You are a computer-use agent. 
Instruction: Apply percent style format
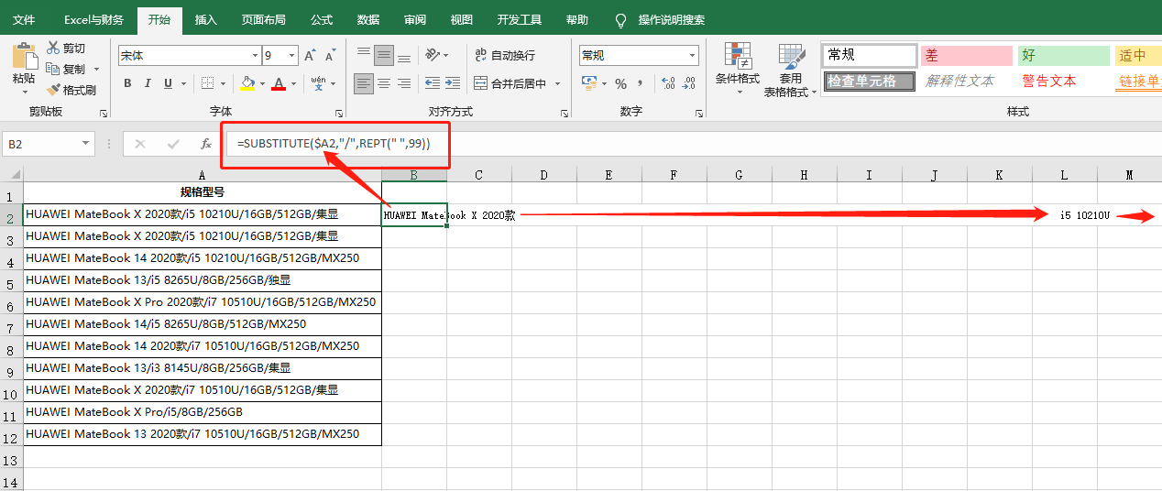[620, 83]
